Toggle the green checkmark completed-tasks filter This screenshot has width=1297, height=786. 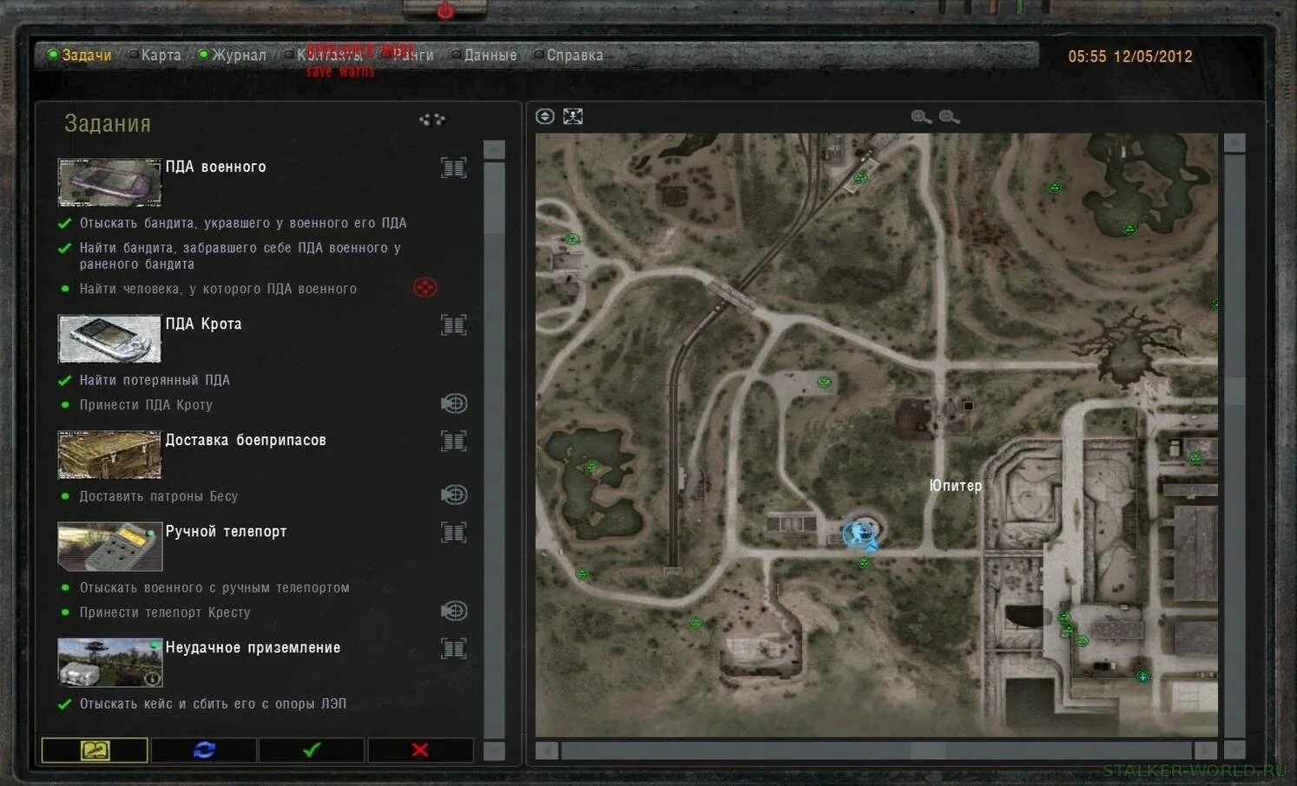pos(312,750)
